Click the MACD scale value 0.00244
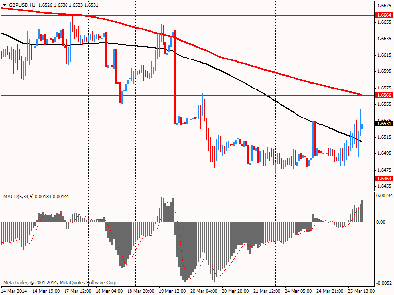 tap(384, 195)
